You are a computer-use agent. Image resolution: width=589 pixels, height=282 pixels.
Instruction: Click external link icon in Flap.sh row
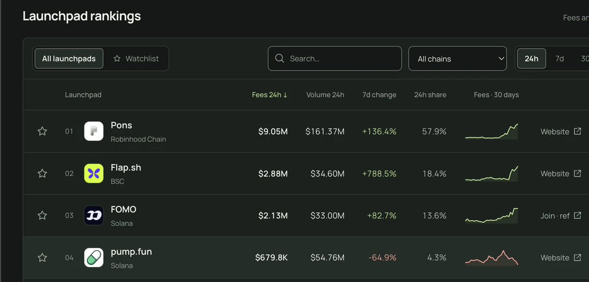pyautogui.click(x=577, y=173)
